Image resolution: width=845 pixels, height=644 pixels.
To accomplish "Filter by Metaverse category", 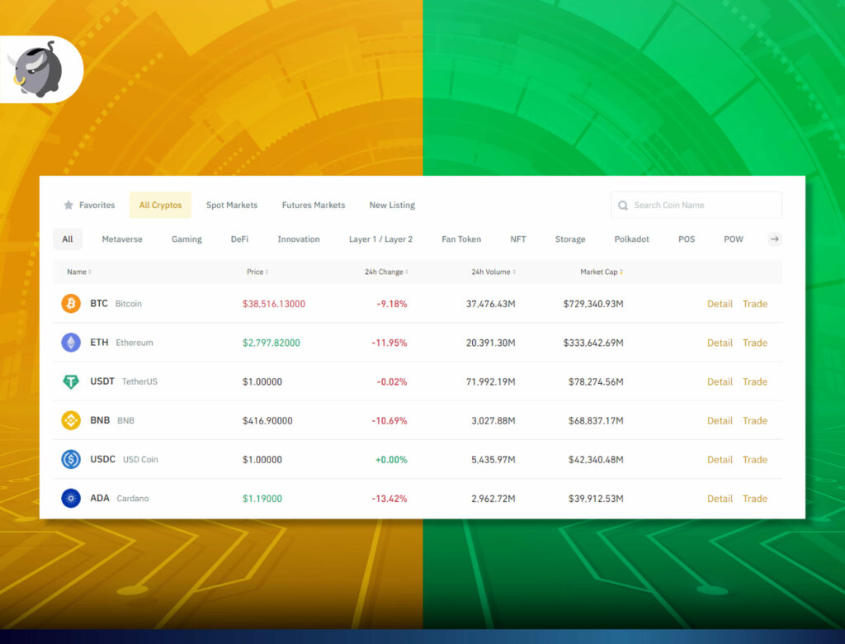I will [x=122, y=239].
